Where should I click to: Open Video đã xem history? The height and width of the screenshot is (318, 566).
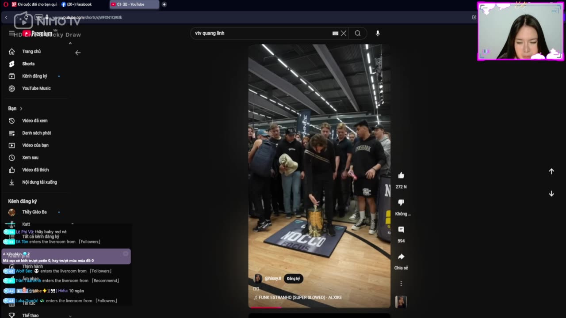[x=34, y=121]
